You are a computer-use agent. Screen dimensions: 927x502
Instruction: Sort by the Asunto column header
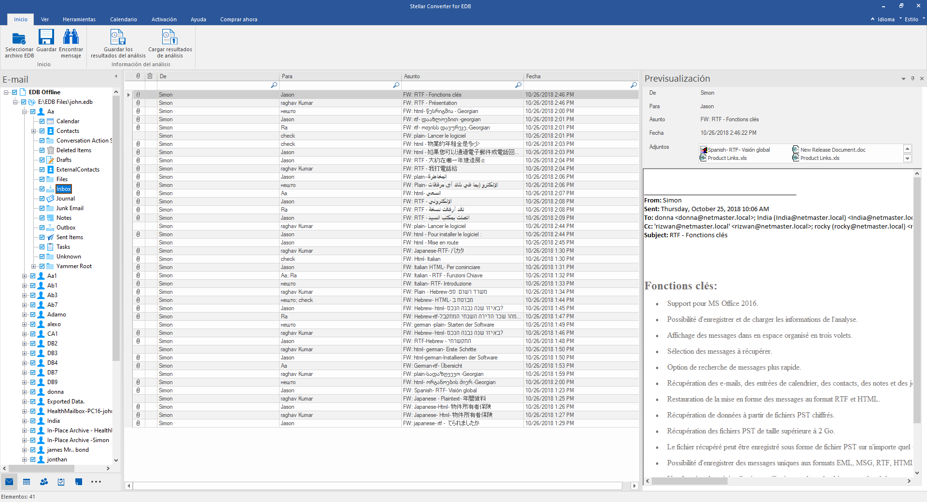pos(463,76)
